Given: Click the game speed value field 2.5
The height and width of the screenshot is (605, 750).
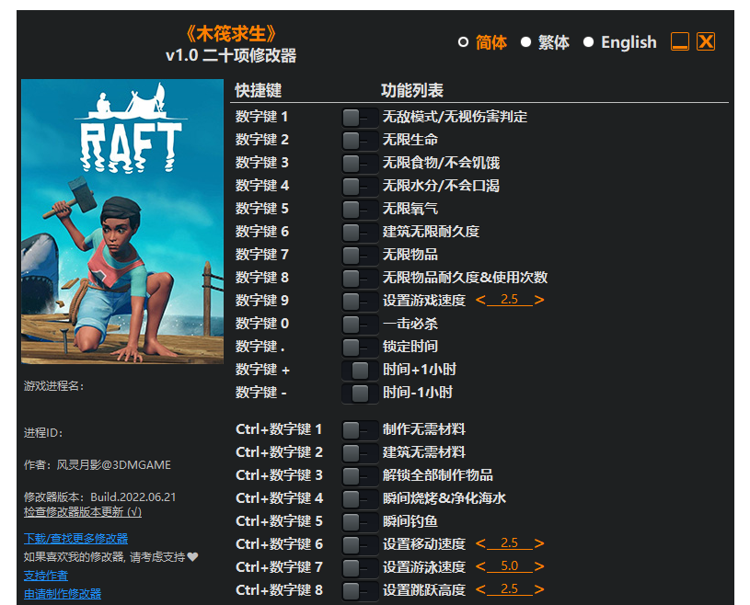Looking at the screenshot, I should pos(510,300).
